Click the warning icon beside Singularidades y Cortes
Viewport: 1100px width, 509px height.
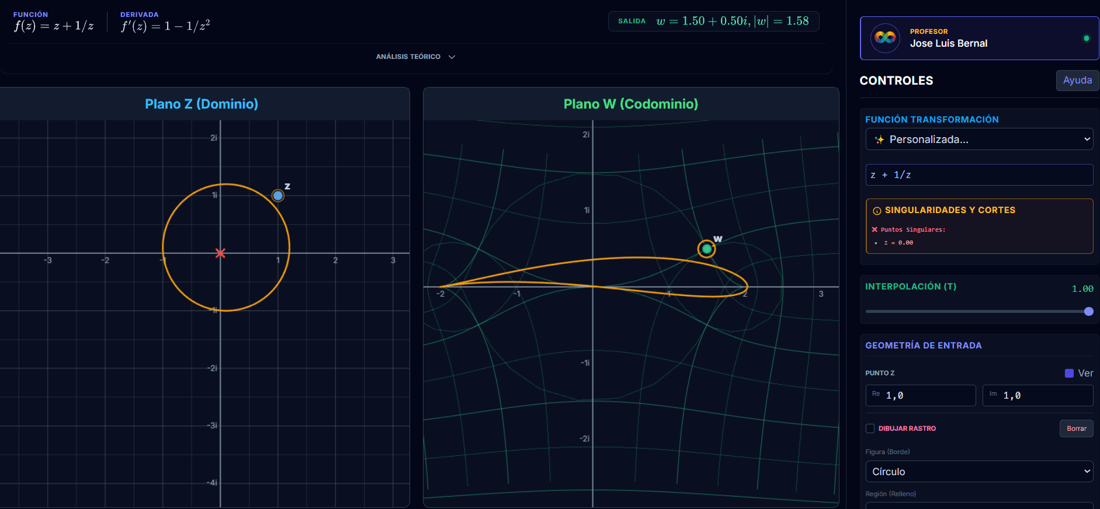click(877, 211)
